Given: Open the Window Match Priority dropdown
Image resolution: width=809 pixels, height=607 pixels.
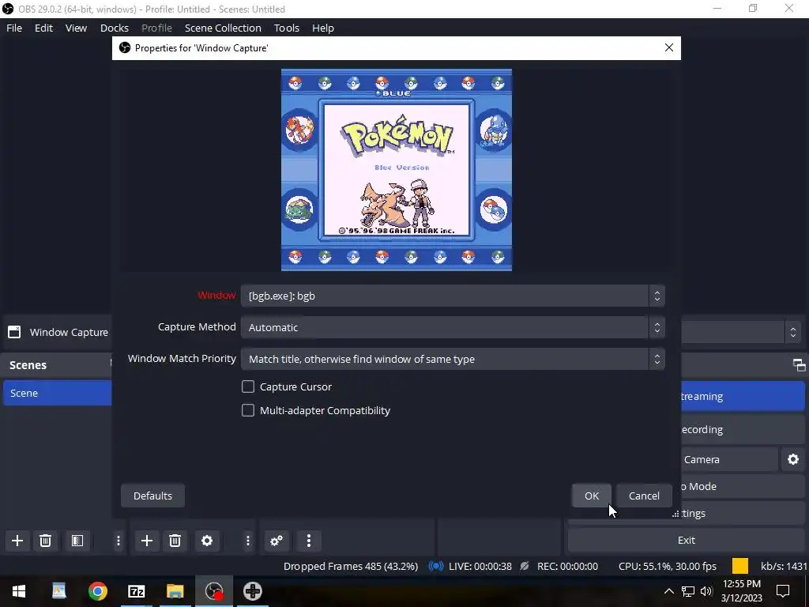Looking at the screenshot, I should tap(453, 359).
